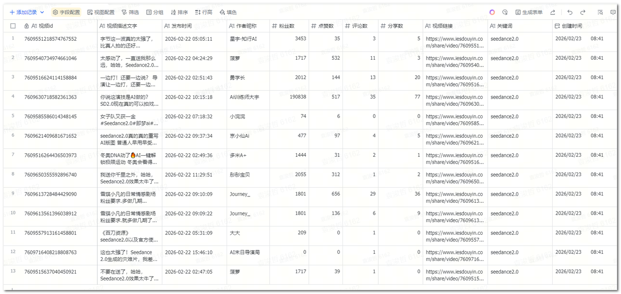This screenshot has width=621, height=294.
Task: Expand the 添加记录 dropdown arrow
Action: point(42,12)
